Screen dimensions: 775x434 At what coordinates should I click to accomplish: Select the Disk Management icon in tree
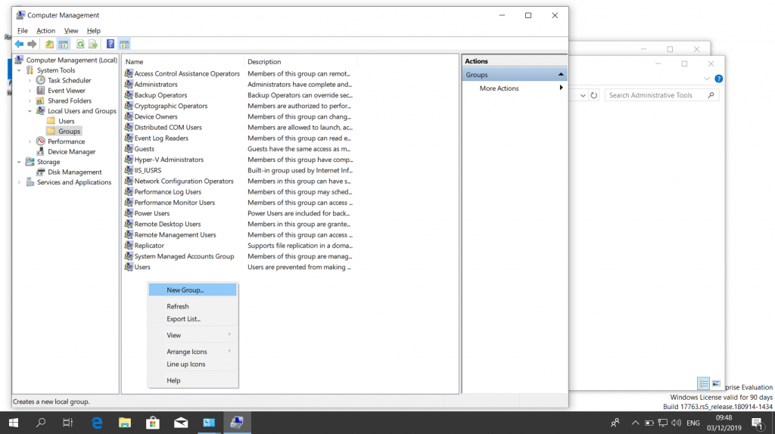(x=41, y=172)
